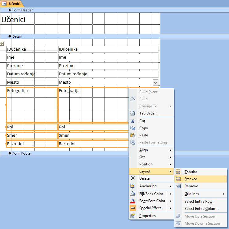Click the Fill/Back Color bucket icon

tap(133, 194)
